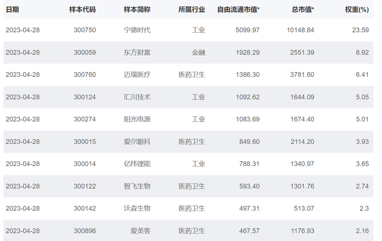Select stock code 300059
This screenshot has width=382, height=241.
(x=85, y=52)
